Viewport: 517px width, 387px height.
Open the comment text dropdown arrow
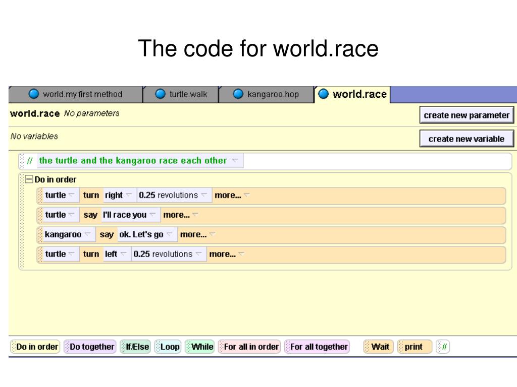235,160
